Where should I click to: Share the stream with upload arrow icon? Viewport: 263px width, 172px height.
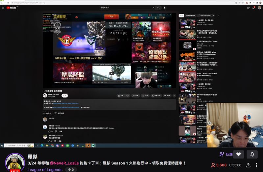pyautogui.click(x=248, y=165)
